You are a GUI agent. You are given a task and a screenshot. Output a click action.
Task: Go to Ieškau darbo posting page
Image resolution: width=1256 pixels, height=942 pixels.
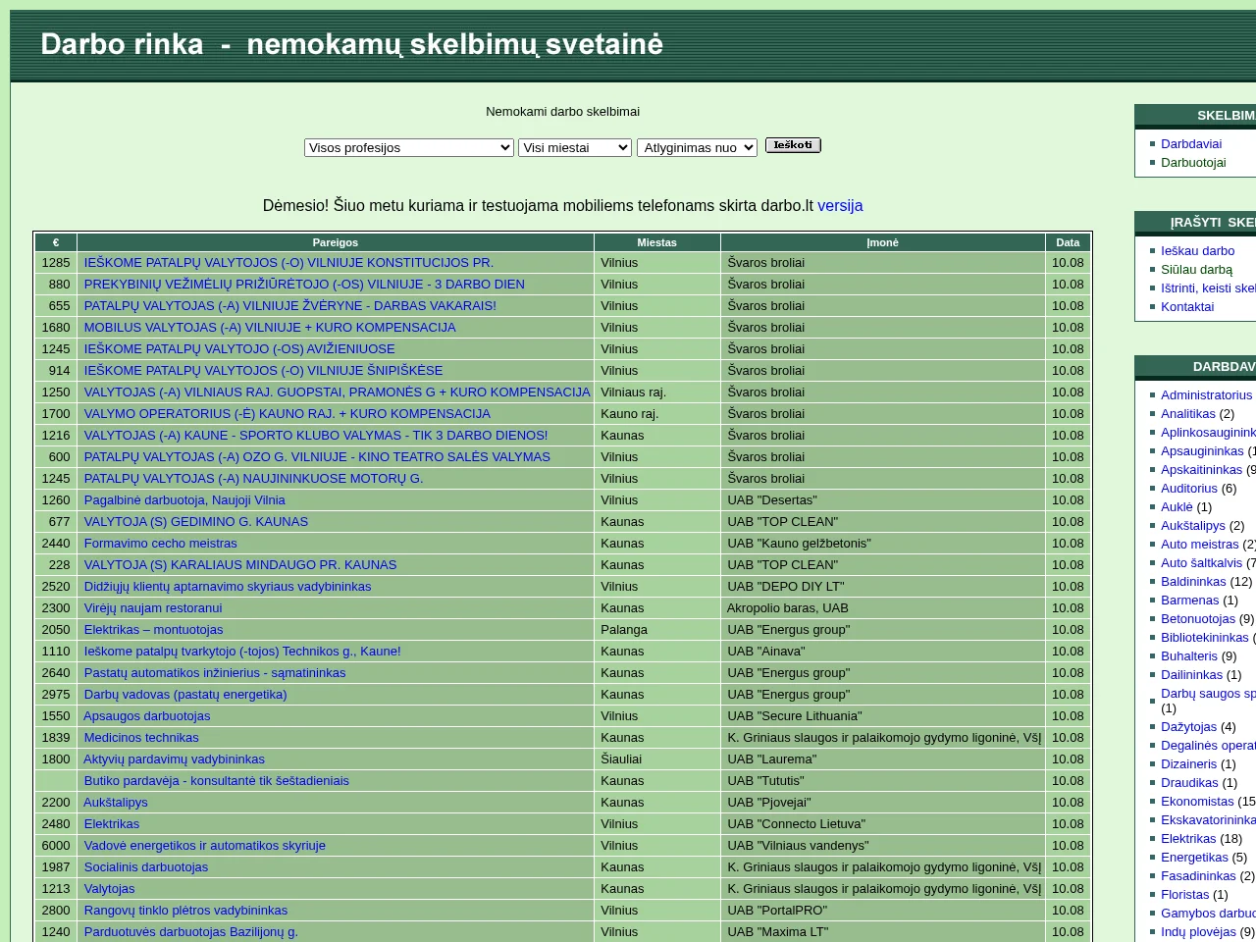(x=1197, y=251)
